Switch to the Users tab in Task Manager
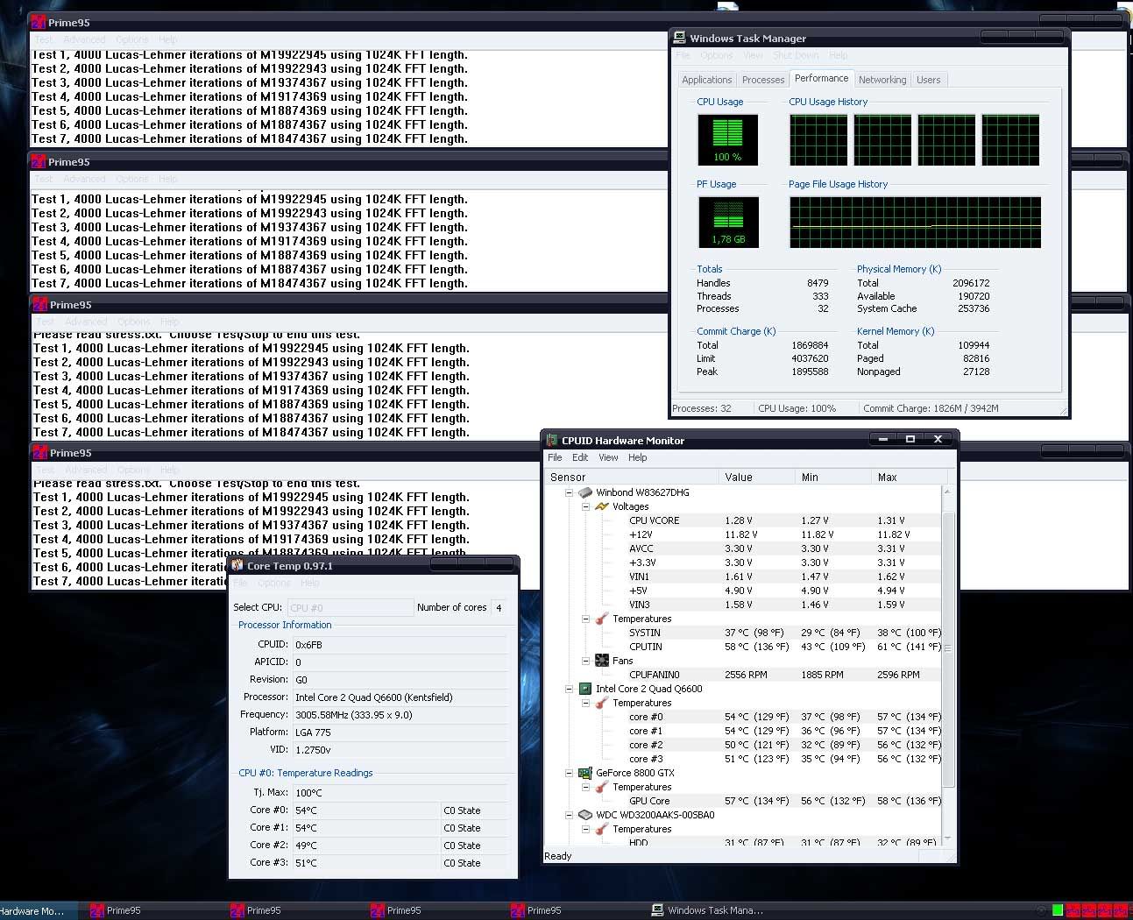The image size is (1133, 920). coord(928,80)
